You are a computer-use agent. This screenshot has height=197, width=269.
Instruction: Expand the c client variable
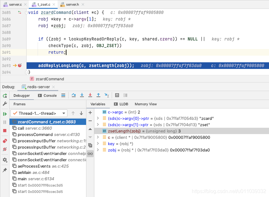tap(98, 137)
